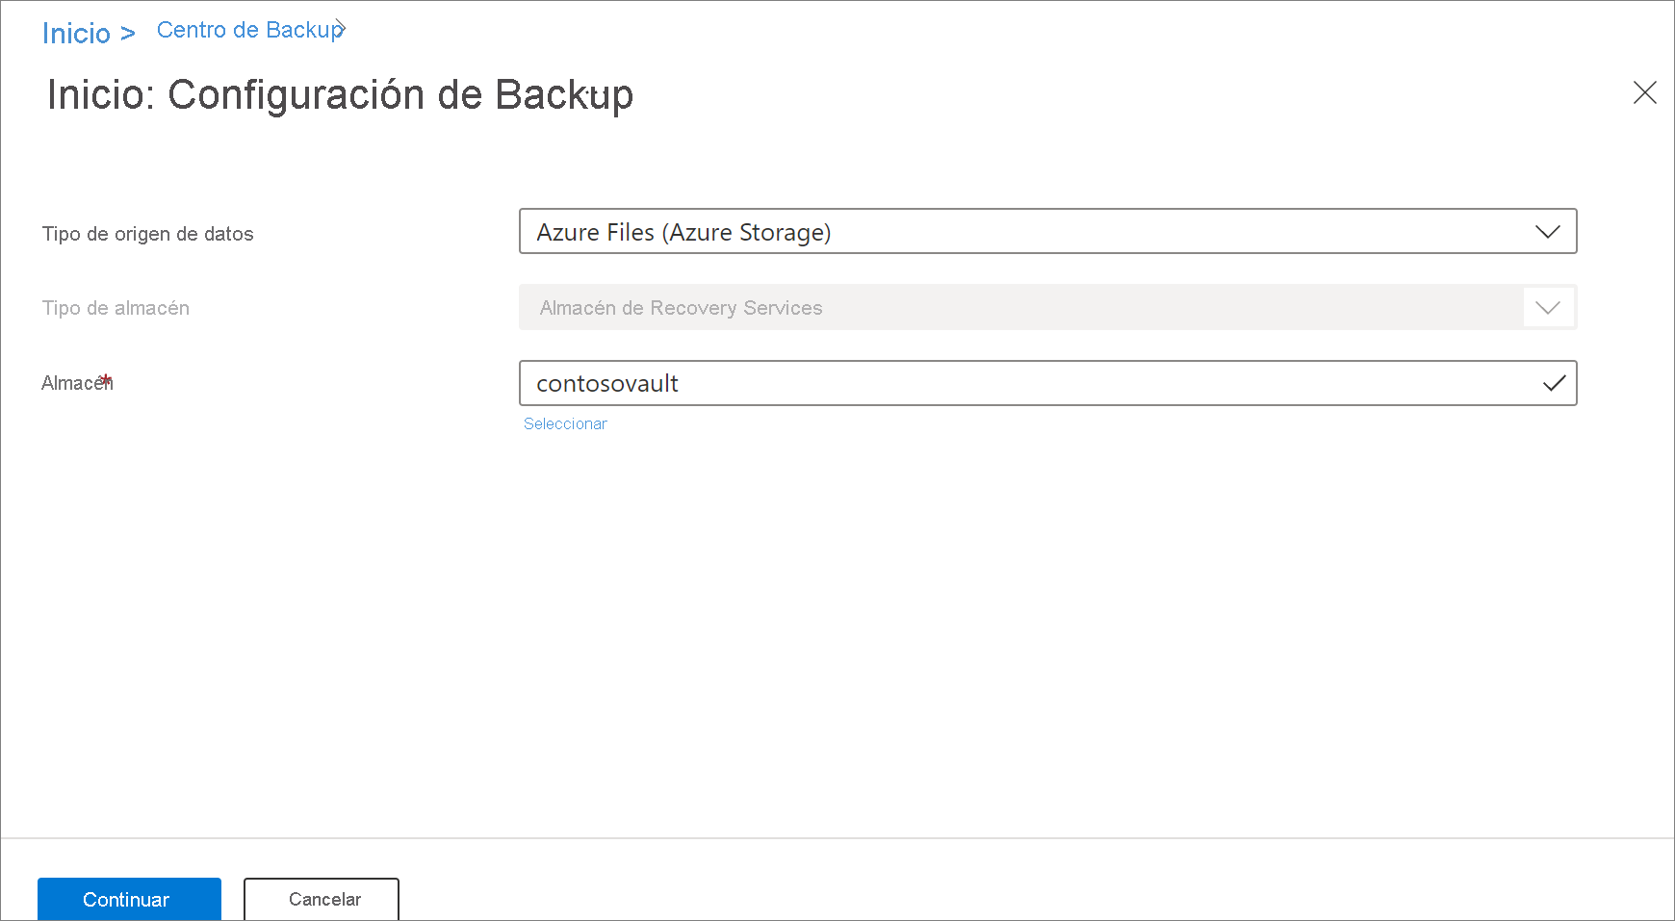Viewport: 1675px width, 921px height.
Task: Click checkmark icon in contosovault field
Action: [1554, 383]
